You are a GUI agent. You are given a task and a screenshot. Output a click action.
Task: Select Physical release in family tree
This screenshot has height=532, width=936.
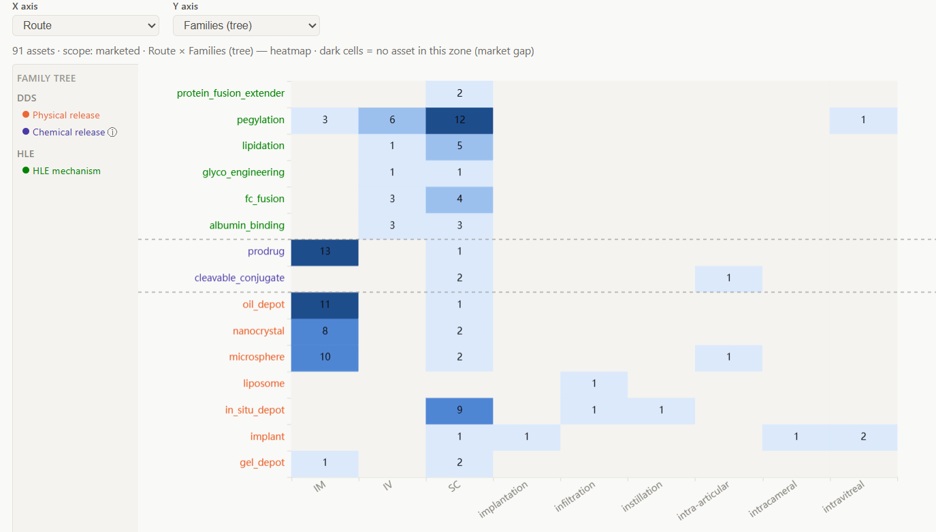(x=66, y=116)
